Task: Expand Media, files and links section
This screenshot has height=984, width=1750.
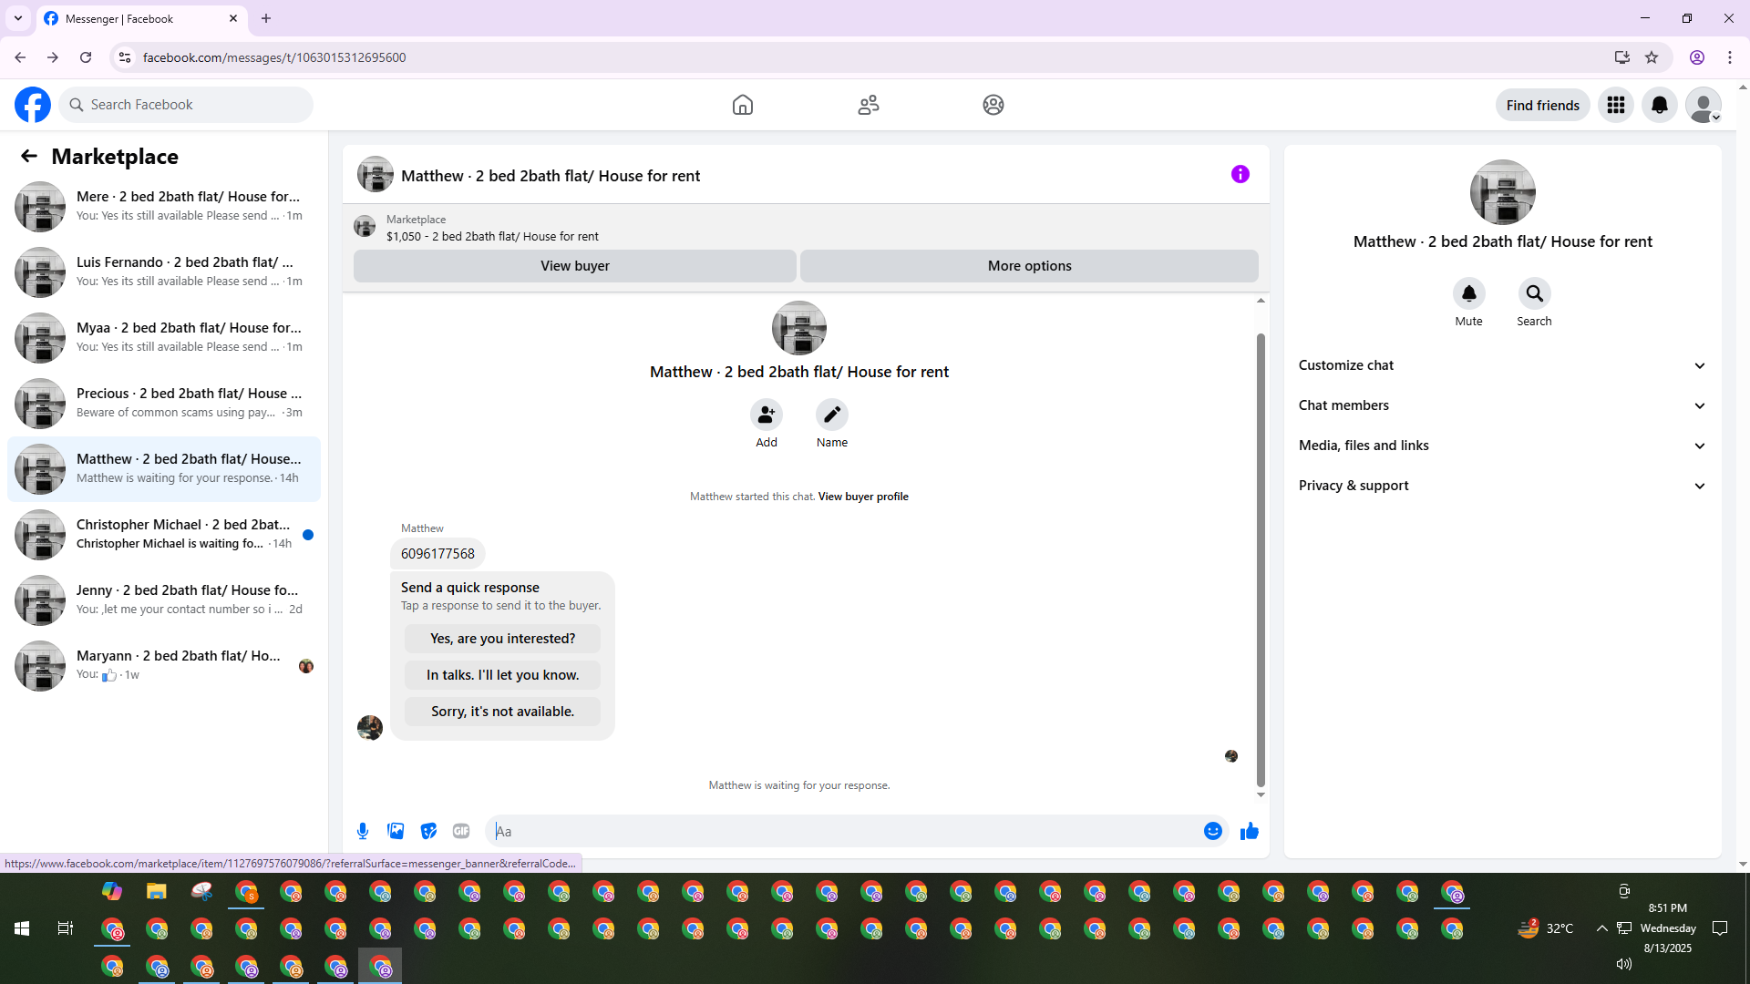Action: coord(1502,446)
